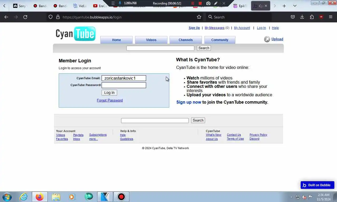Click the bottom Search button
Viewport: 337px width, 202px height.
(198, 120)
